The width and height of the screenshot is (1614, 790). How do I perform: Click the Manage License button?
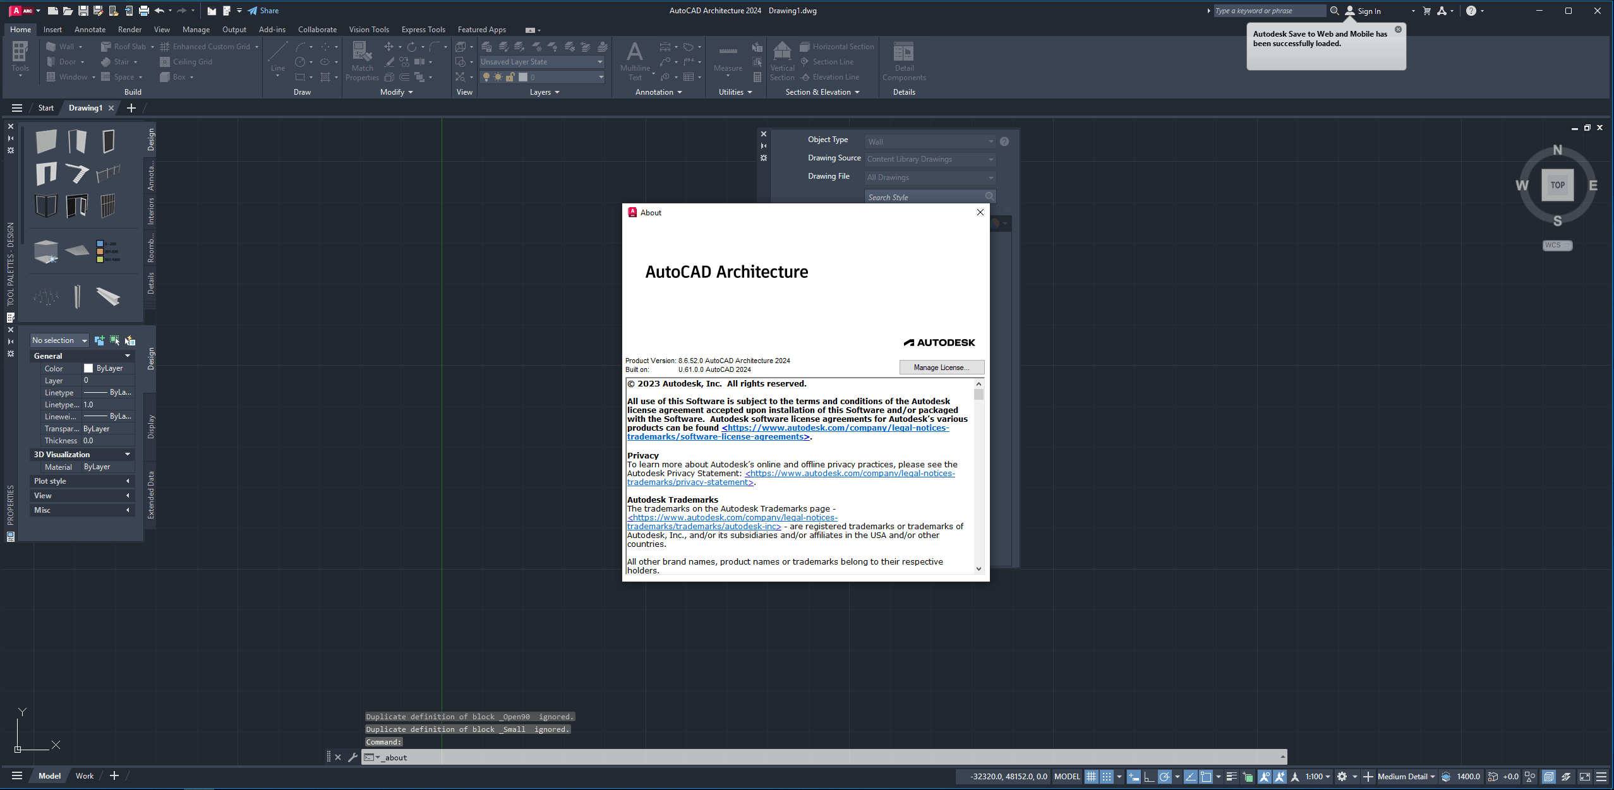tap(941, 368)
